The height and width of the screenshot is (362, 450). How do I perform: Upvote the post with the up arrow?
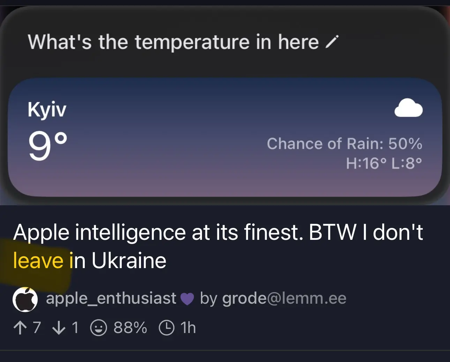20,328
